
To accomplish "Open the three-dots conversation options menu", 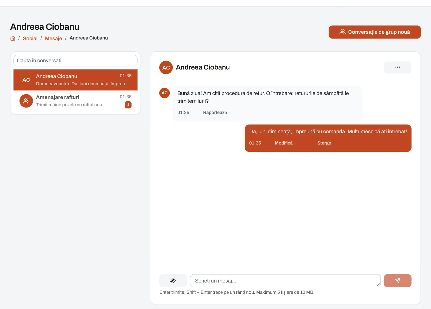I will 398,67.
